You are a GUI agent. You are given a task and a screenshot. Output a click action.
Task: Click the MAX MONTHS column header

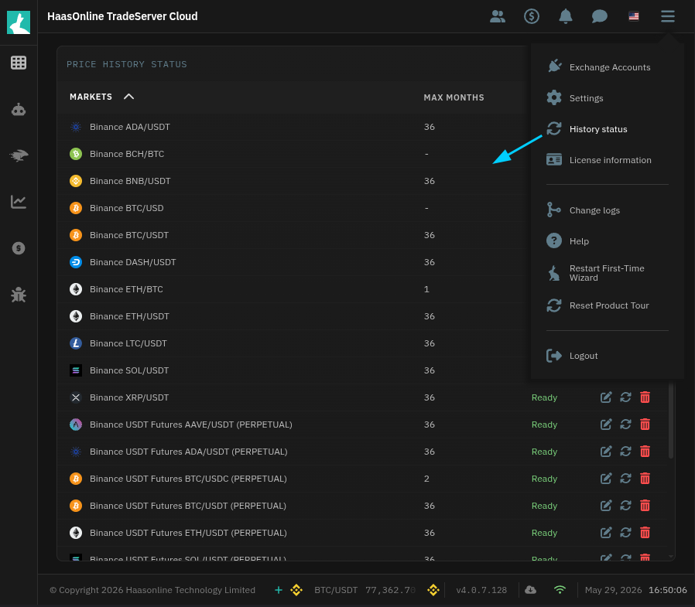(x=454, y=97)
